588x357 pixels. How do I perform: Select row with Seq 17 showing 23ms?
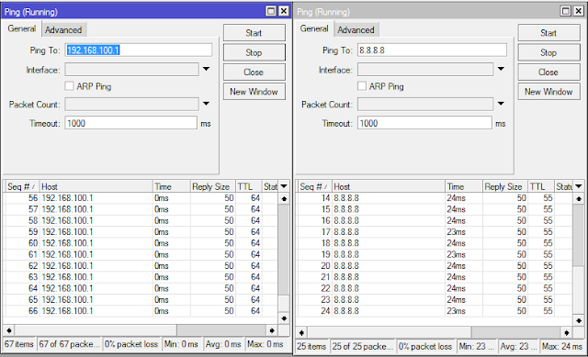pos(435,231)
